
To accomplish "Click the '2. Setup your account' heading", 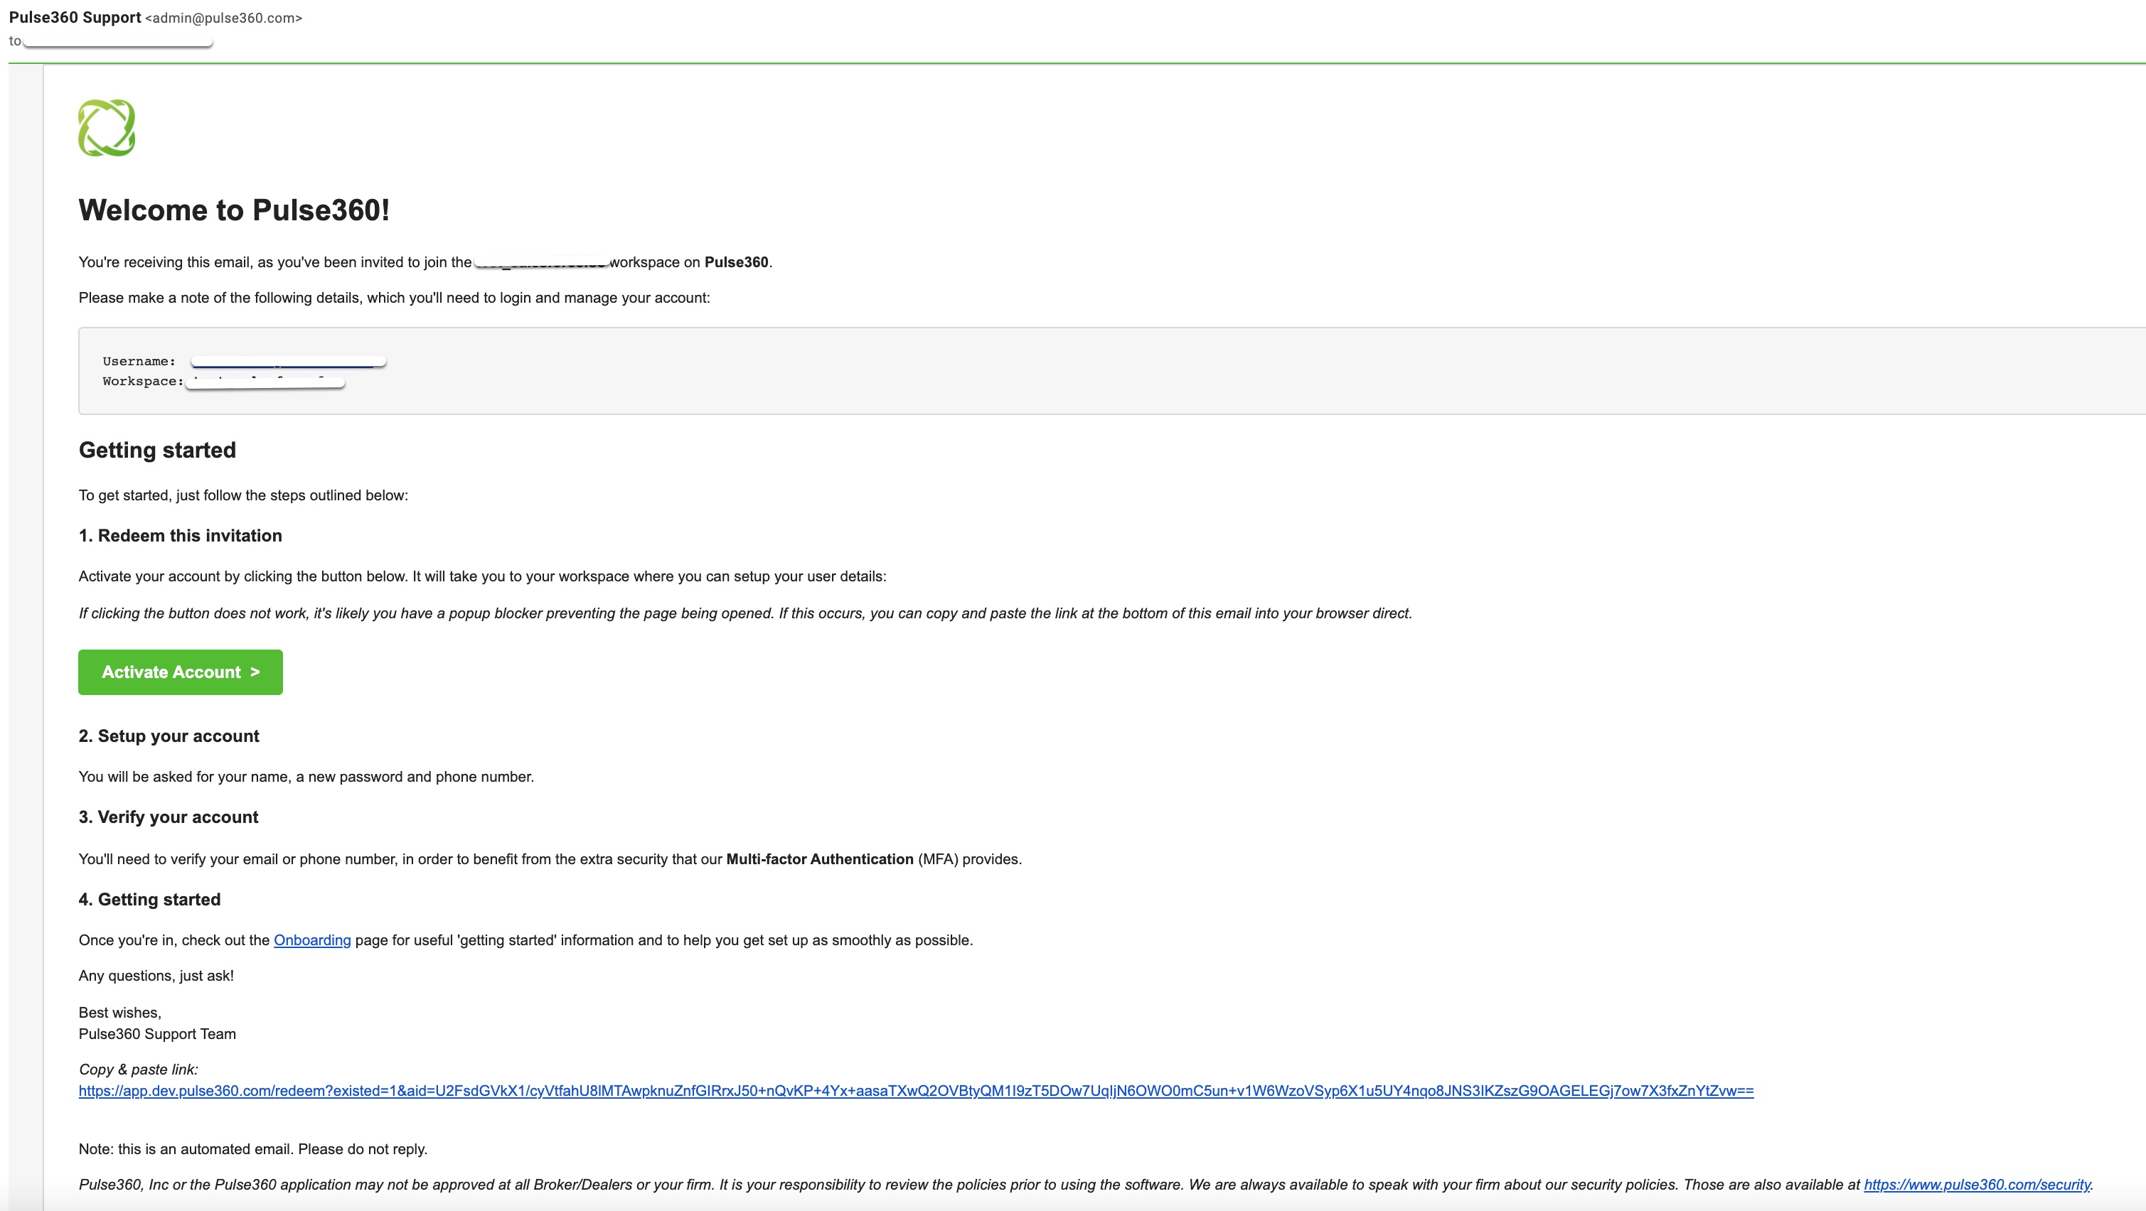I will 169,736.
